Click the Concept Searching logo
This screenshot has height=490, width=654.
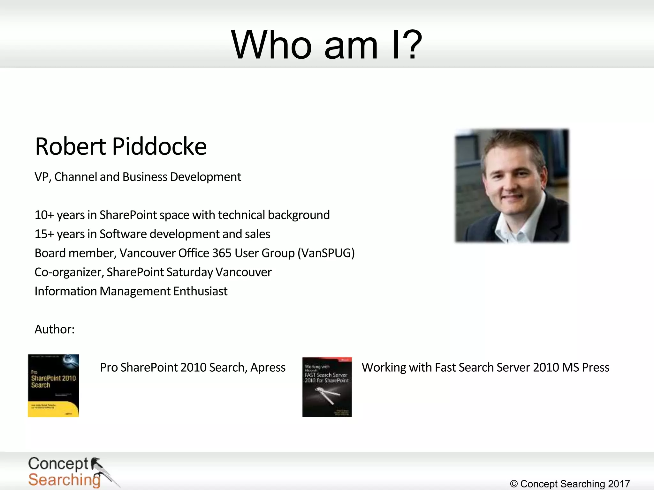[x=74, y=472]
